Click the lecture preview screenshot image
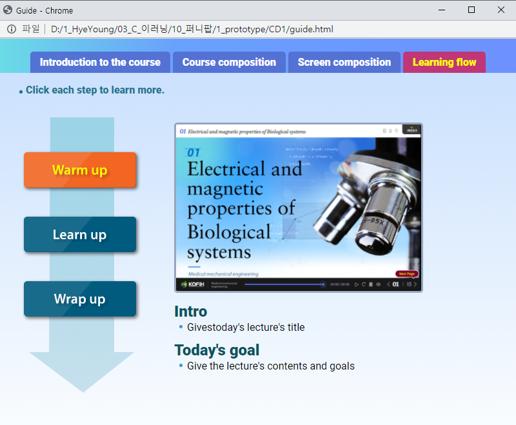Screen dimensions: 516x425 [x=299, y=208]
